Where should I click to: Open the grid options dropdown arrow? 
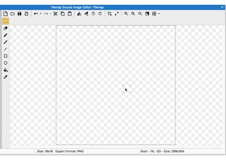coord(159,14)
